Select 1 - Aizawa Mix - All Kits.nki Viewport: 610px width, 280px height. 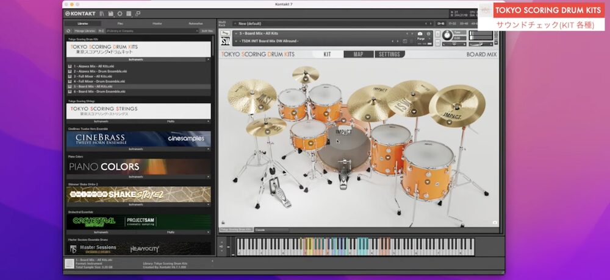point(94,66)
